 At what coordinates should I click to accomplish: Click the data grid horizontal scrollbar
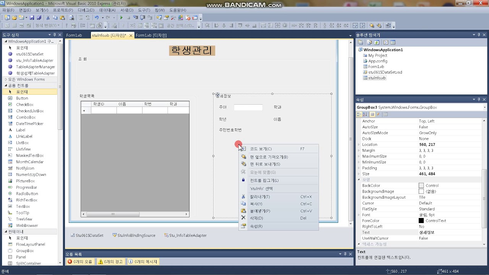[x=135, y=214]
